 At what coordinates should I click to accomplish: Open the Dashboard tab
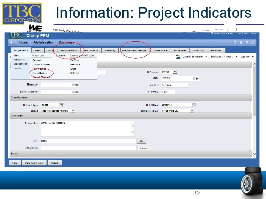(216, 50)
